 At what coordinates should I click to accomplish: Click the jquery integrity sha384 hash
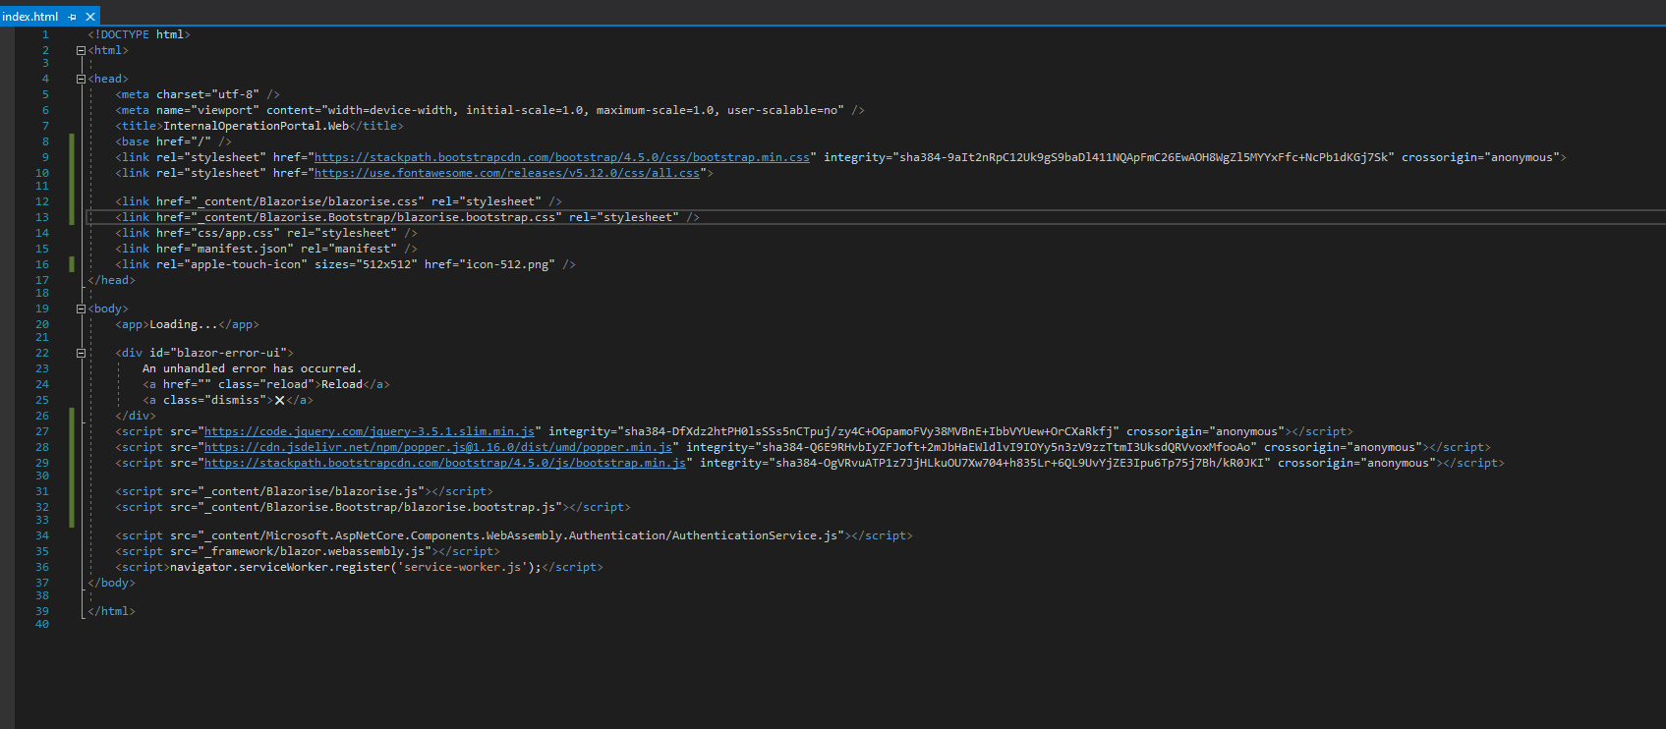tap(871, 431)
